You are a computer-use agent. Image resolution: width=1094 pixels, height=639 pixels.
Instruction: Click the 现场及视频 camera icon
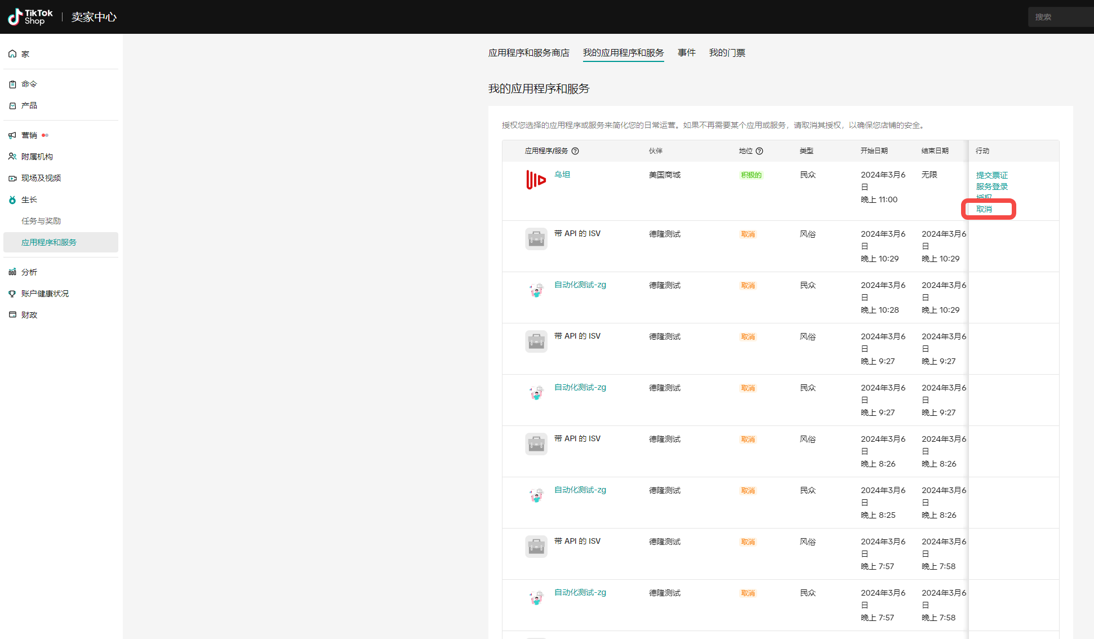tap(12, 178)
